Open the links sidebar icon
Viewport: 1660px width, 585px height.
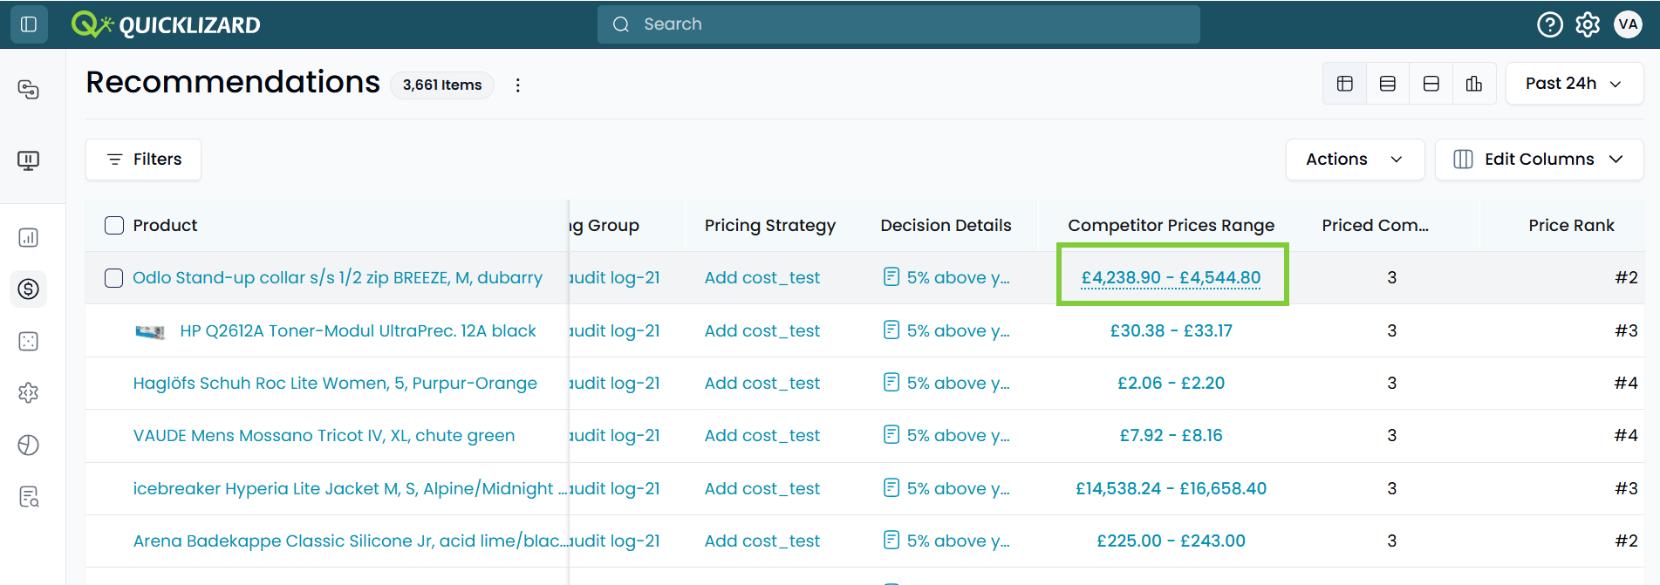(x=28, y=90)
